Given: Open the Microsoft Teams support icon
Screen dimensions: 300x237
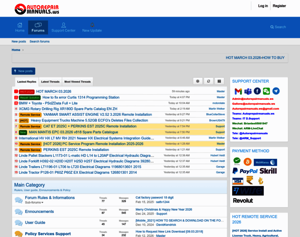Looking at the screenshot, I should pos(248,91).
